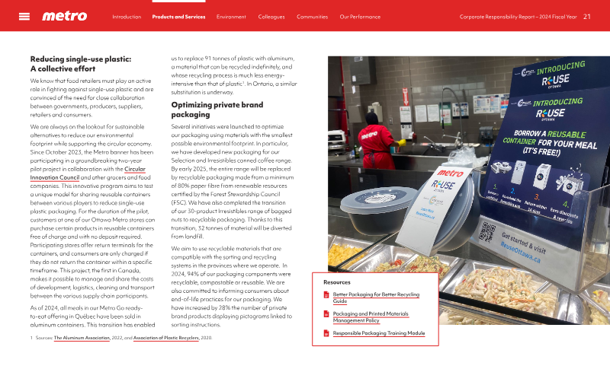This screenshot has width=610, height=369.
Task: Select the Products and Services tab
Action: 178,17
